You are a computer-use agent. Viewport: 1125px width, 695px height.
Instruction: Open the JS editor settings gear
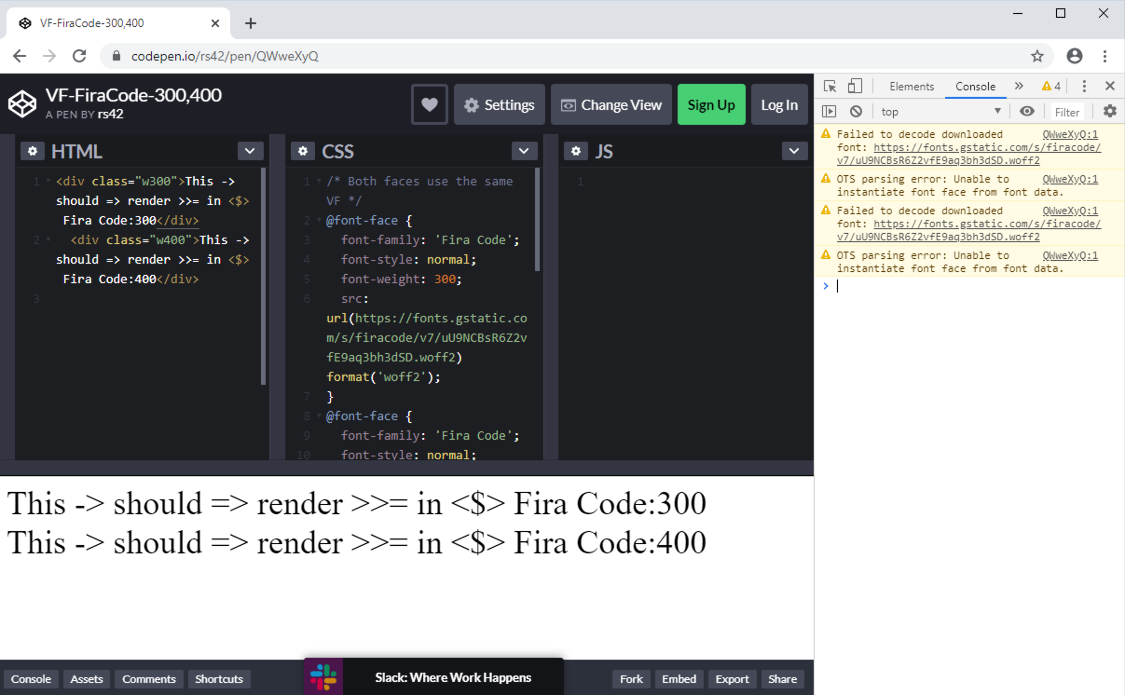pos(576,151)
